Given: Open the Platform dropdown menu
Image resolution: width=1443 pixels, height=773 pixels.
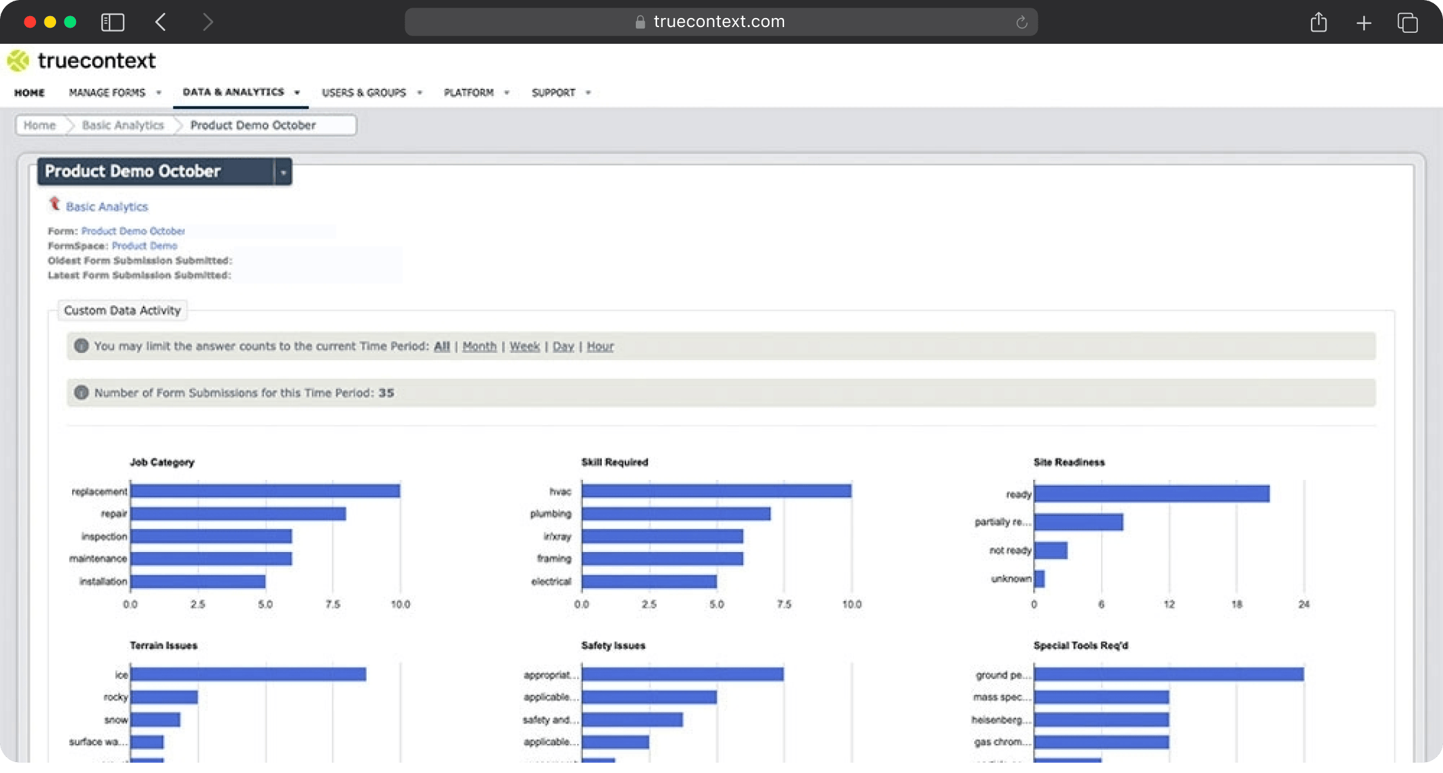Looking at the screenshot, I should tap(476, 93).
